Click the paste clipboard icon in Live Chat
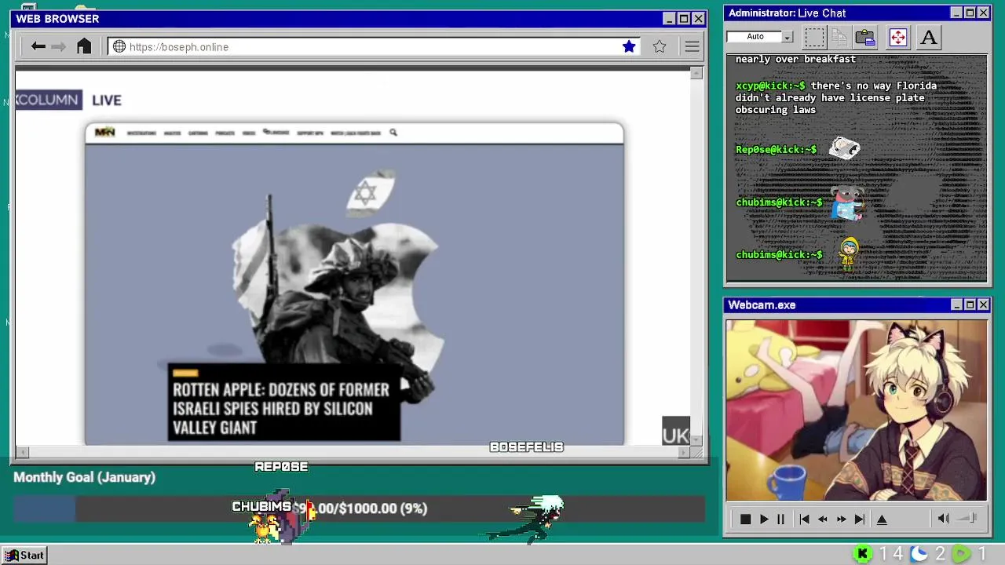1005x565 pixels. click(x=865, y=37)
